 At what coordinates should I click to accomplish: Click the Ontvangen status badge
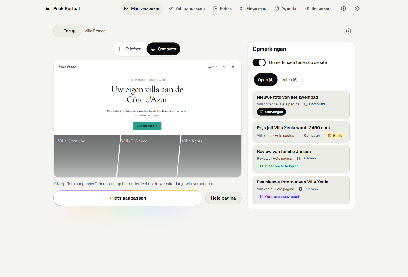pyautogui.click(x=271, y=112)
